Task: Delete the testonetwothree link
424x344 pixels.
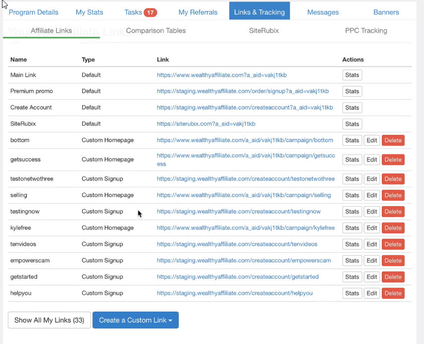Action: pos(393,179)
